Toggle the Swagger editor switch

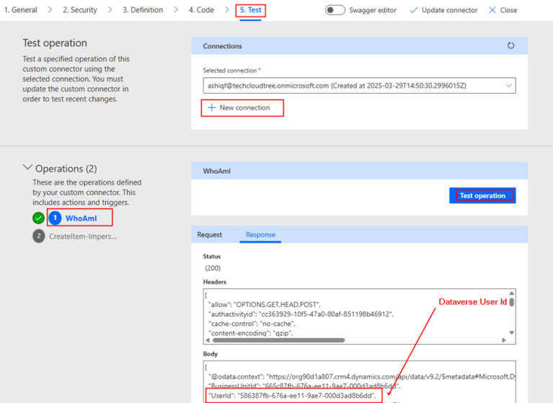[335, 10]
